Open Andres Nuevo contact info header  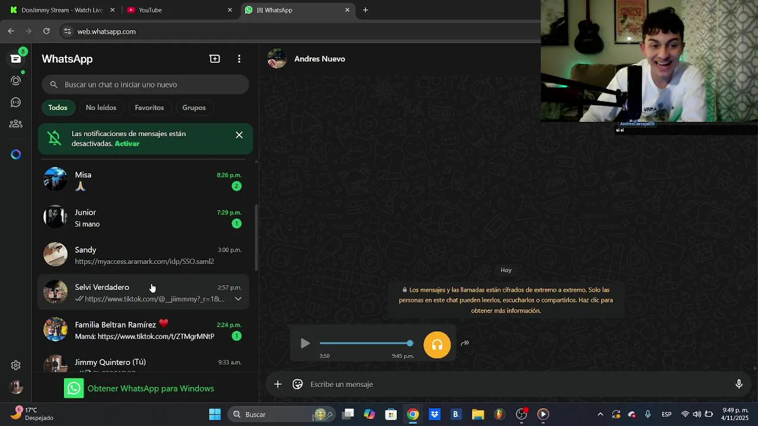pos(320,59)
